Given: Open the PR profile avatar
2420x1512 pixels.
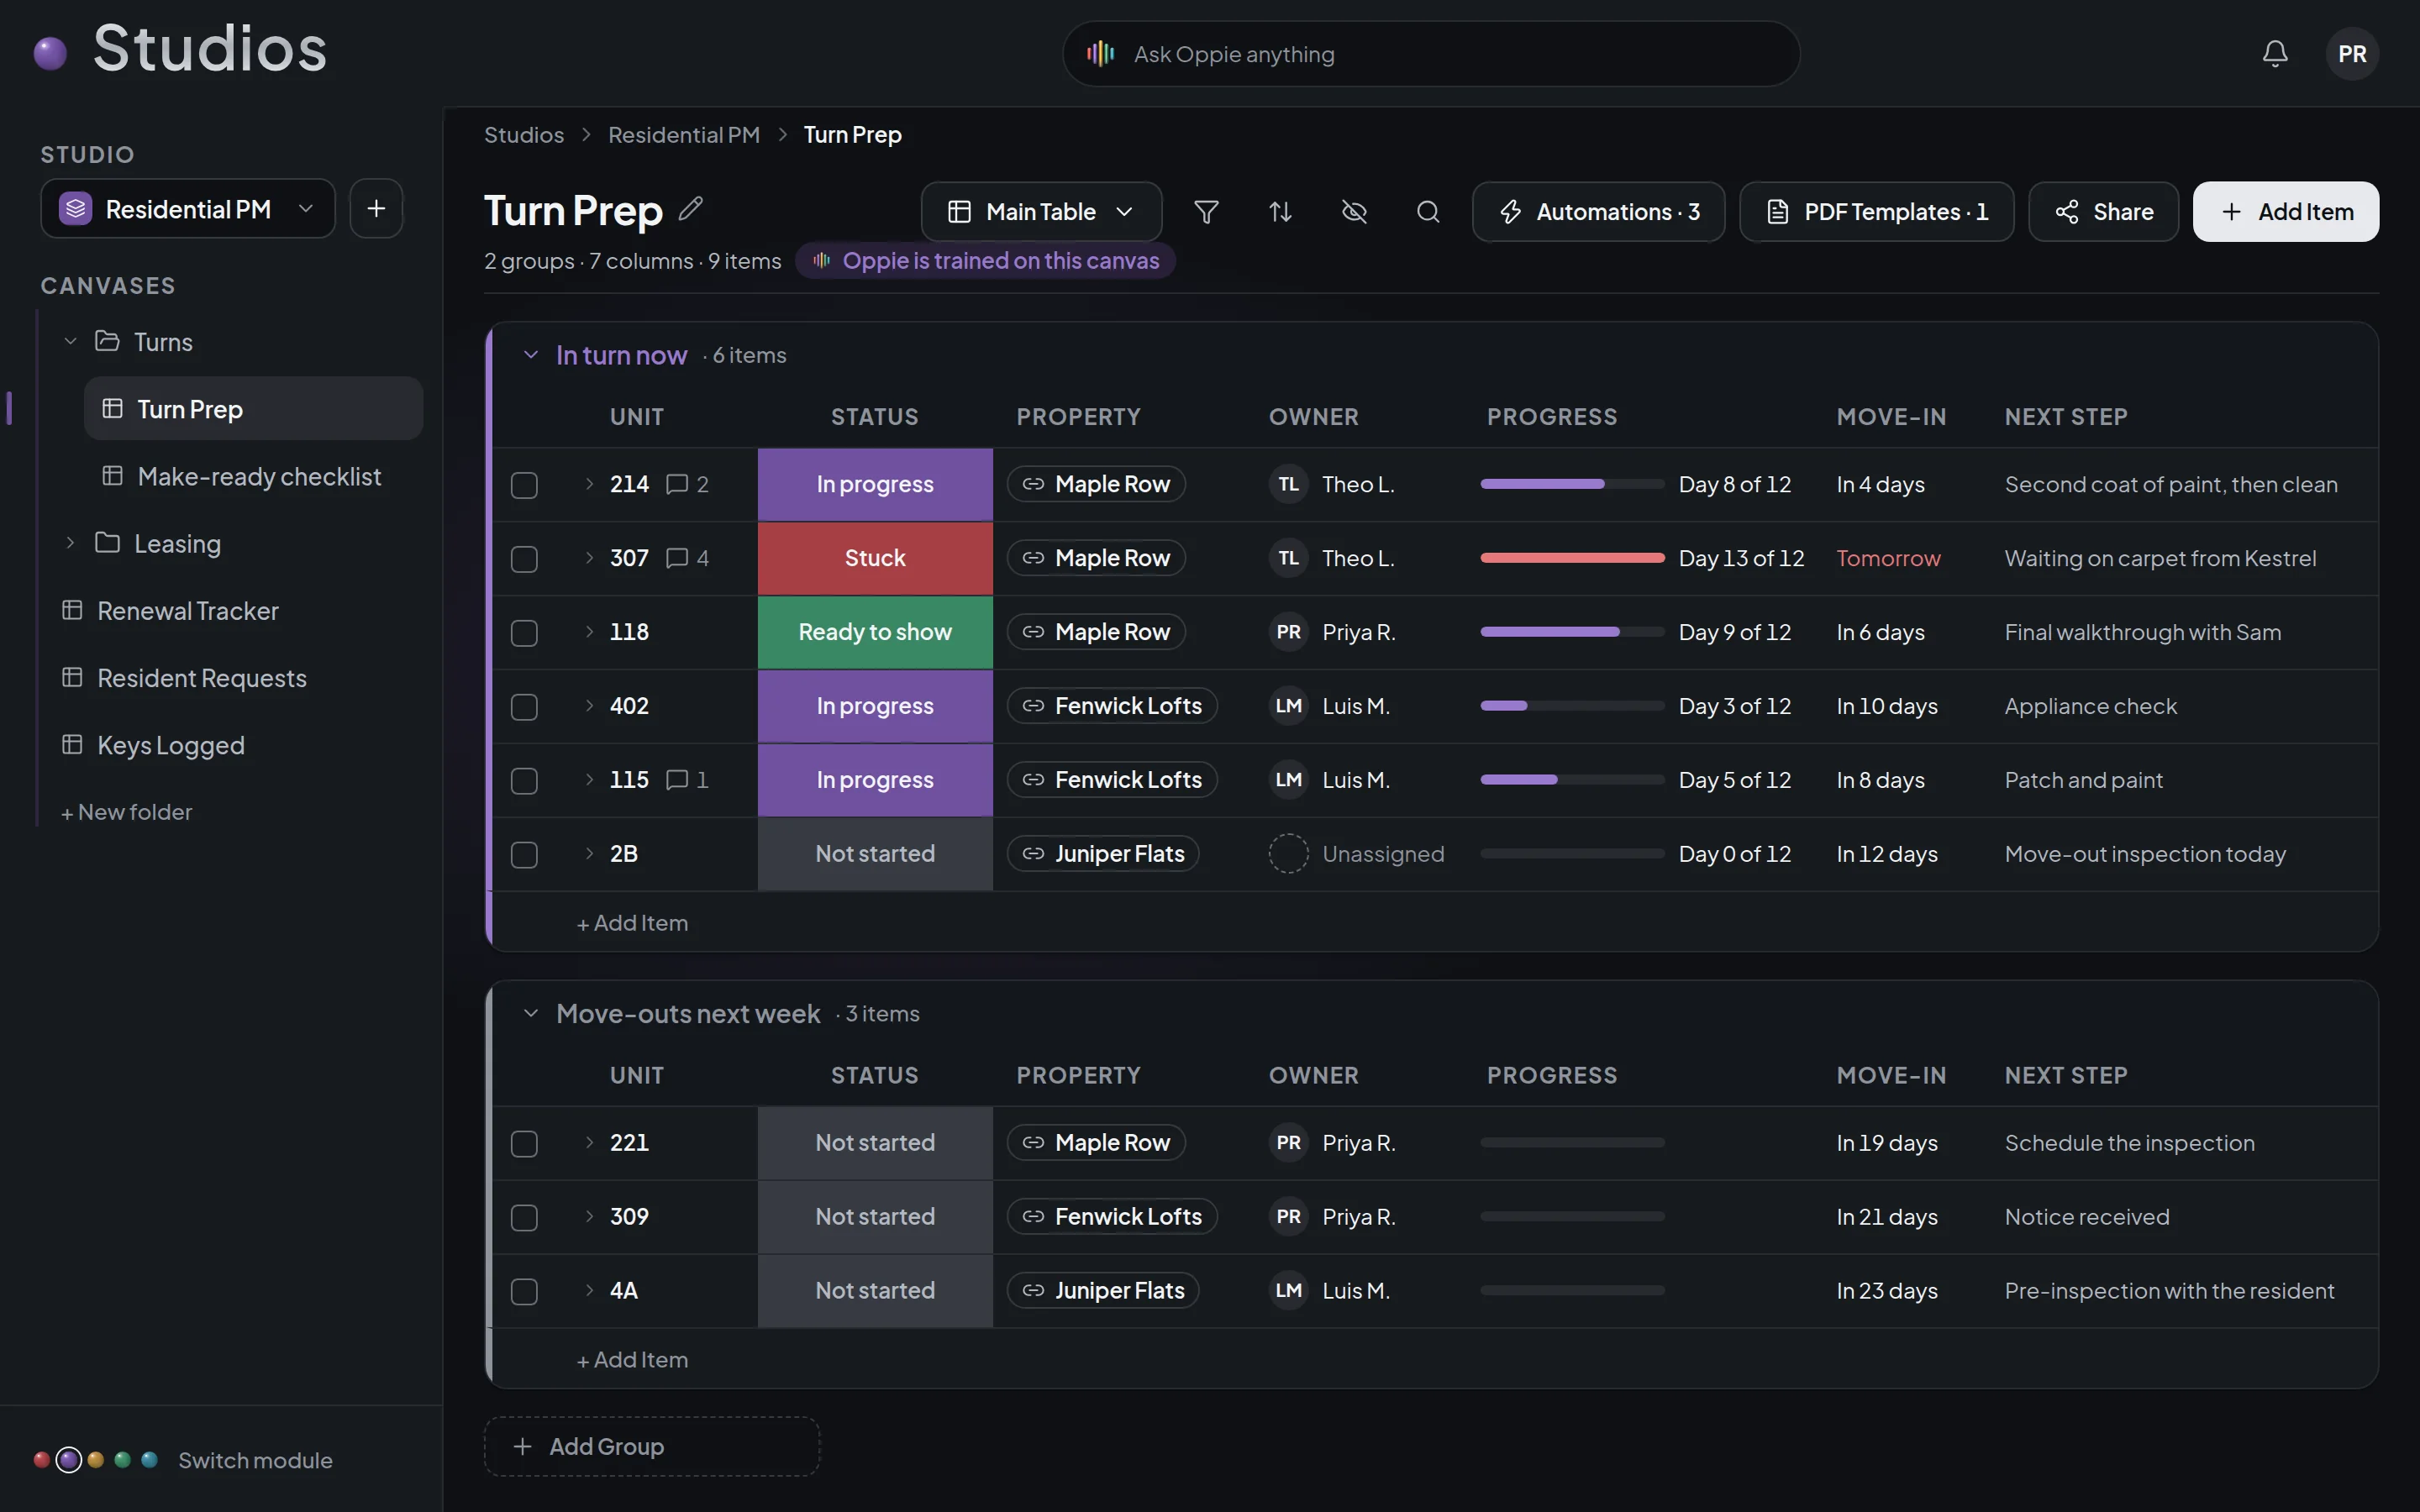Looking at the screenshot, I should click(2352, 54).
